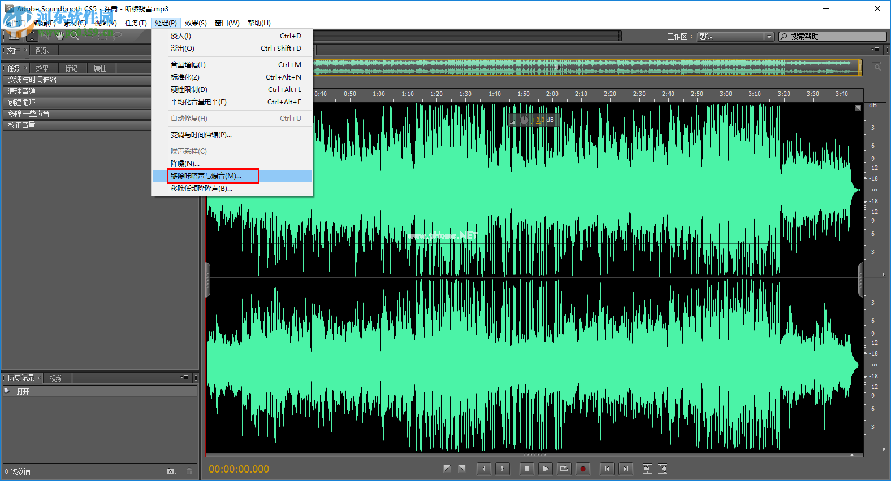This screenshot has height=481, width=891.
Task: Select the Hand tool
Action: pos(59,36)
